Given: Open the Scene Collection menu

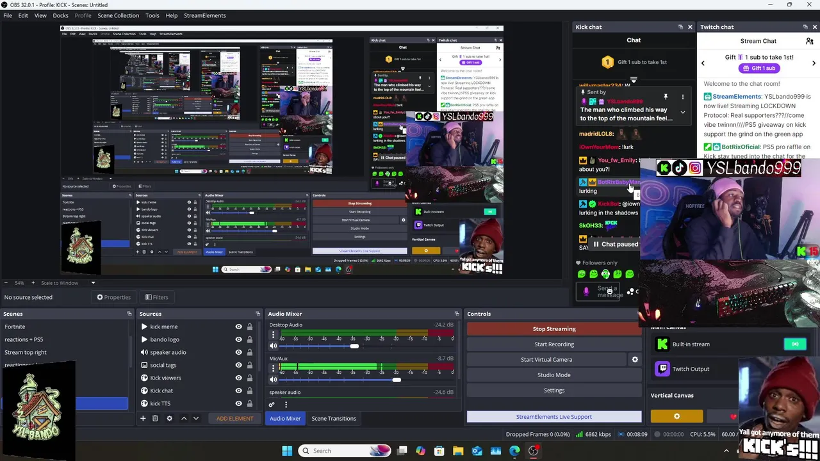Looking at the screenshot, I should [x=118, y=15].
